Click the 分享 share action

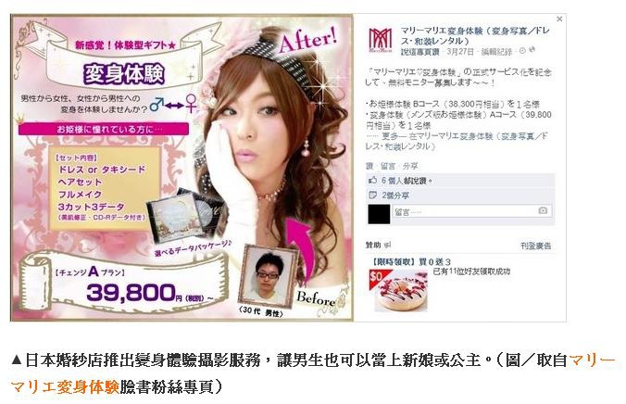[x=410, y=166]
